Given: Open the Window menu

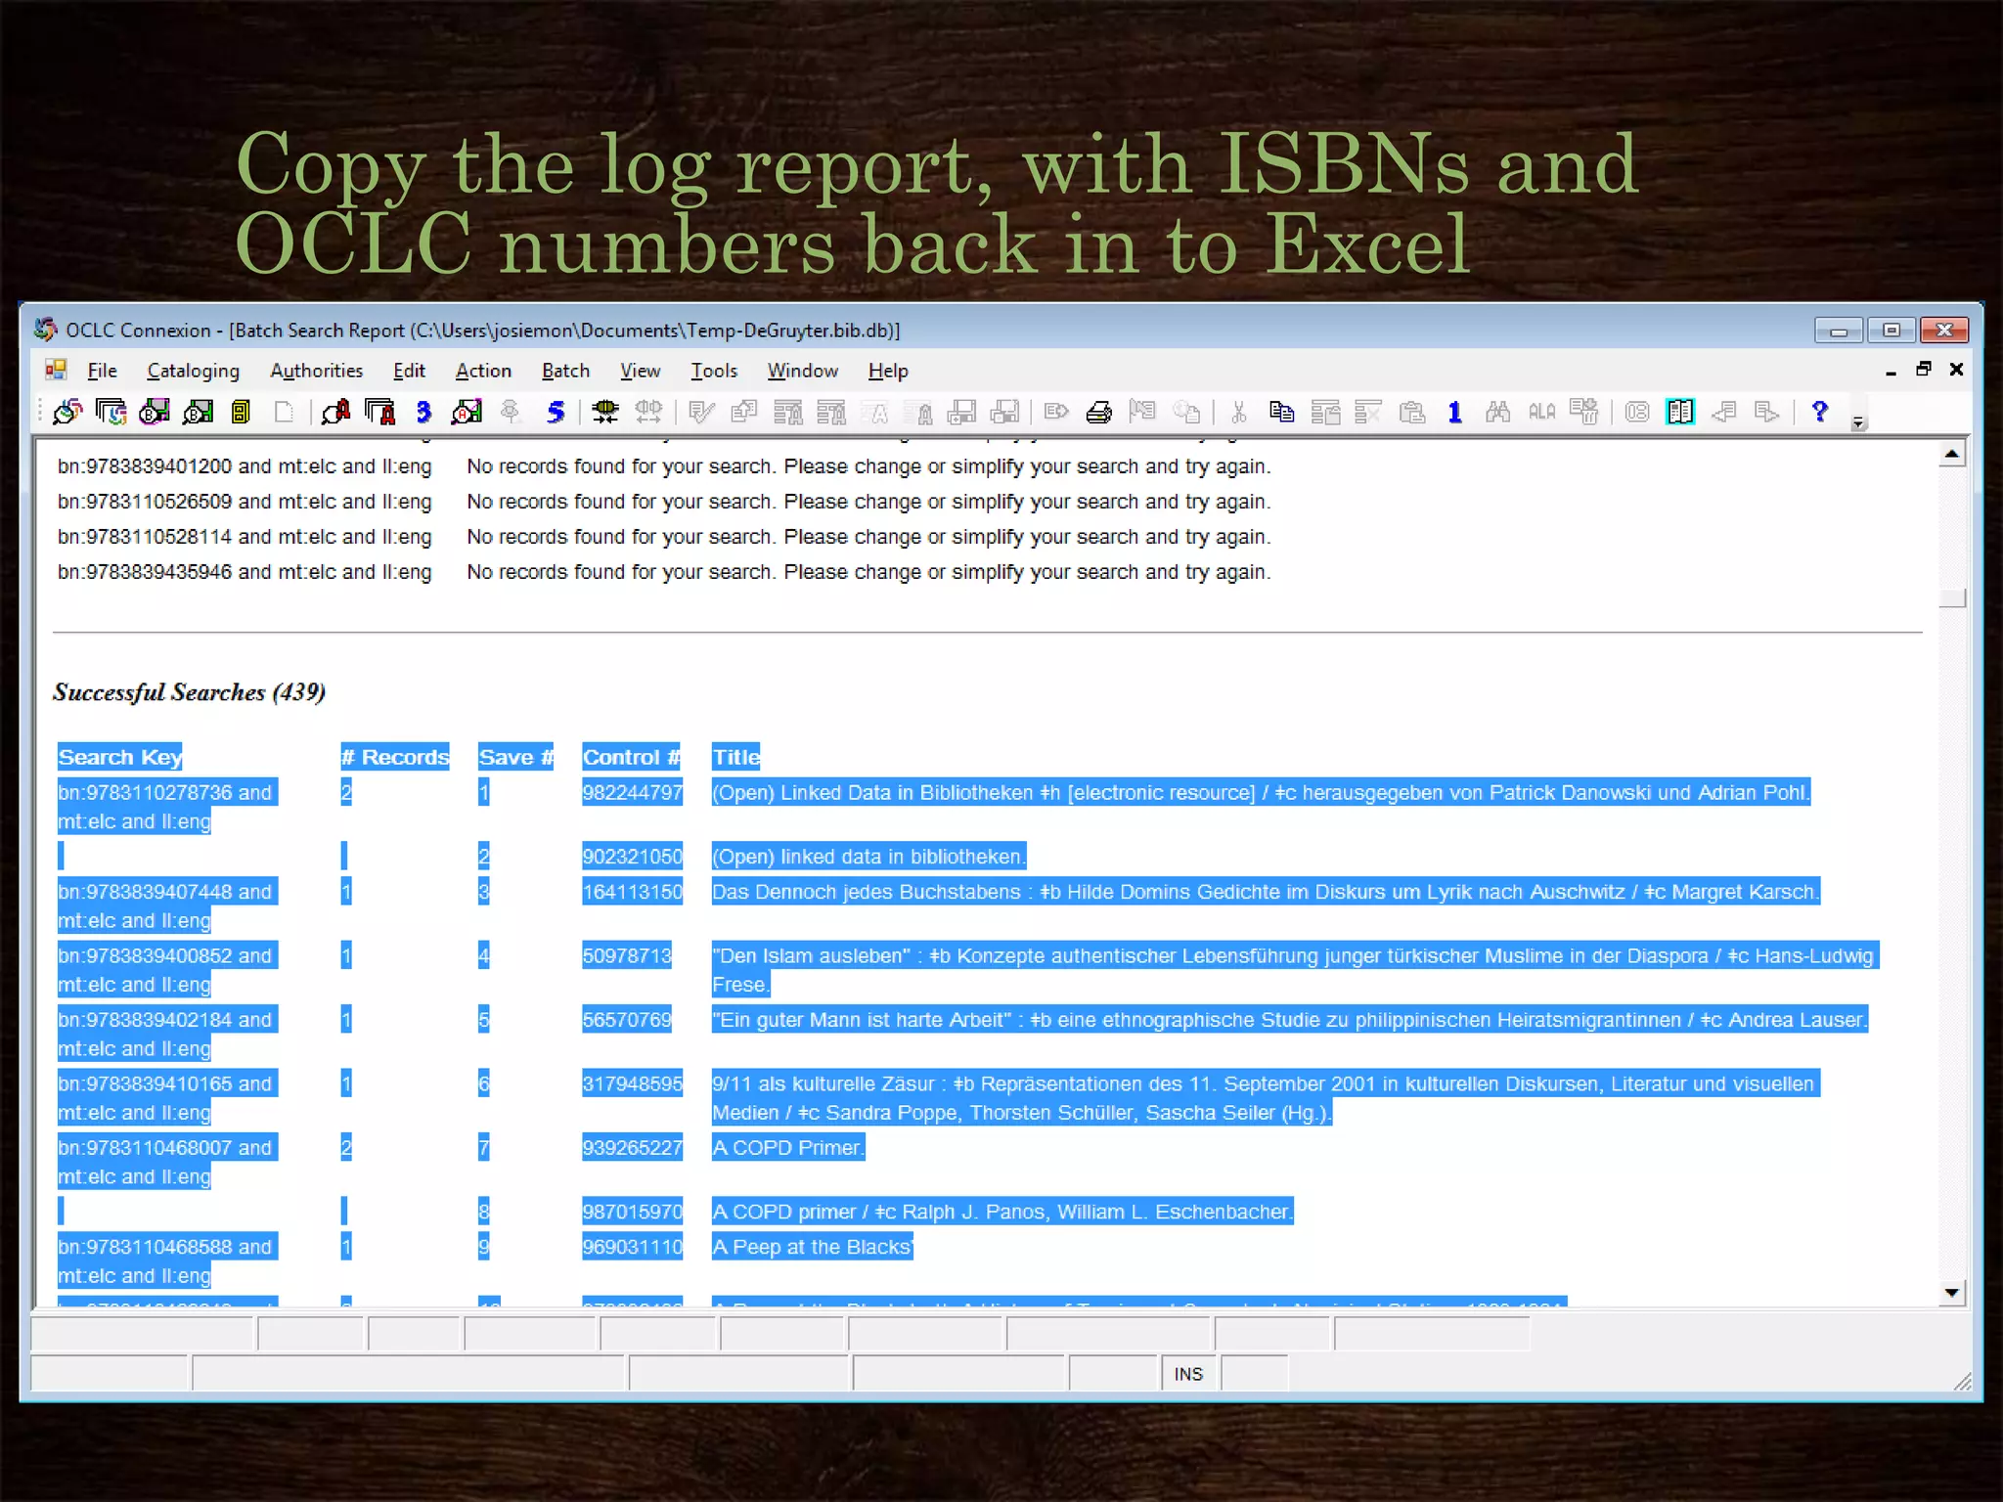Looking at the screenshot, I should [802, 371].
